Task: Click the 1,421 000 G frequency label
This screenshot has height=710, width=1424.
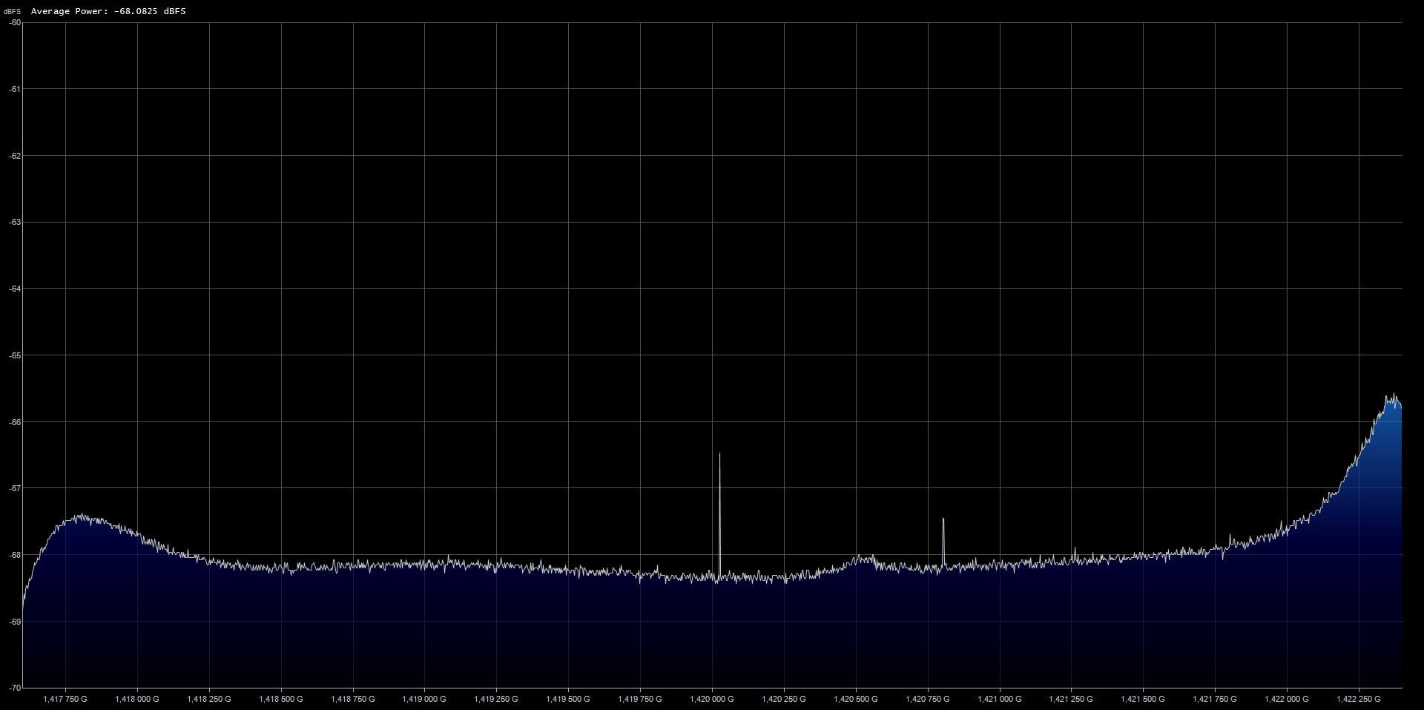Action: [1000, 699]
